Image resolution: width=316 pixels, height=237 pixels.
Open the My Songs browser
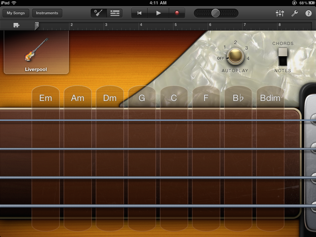click(x=16, y=13)
